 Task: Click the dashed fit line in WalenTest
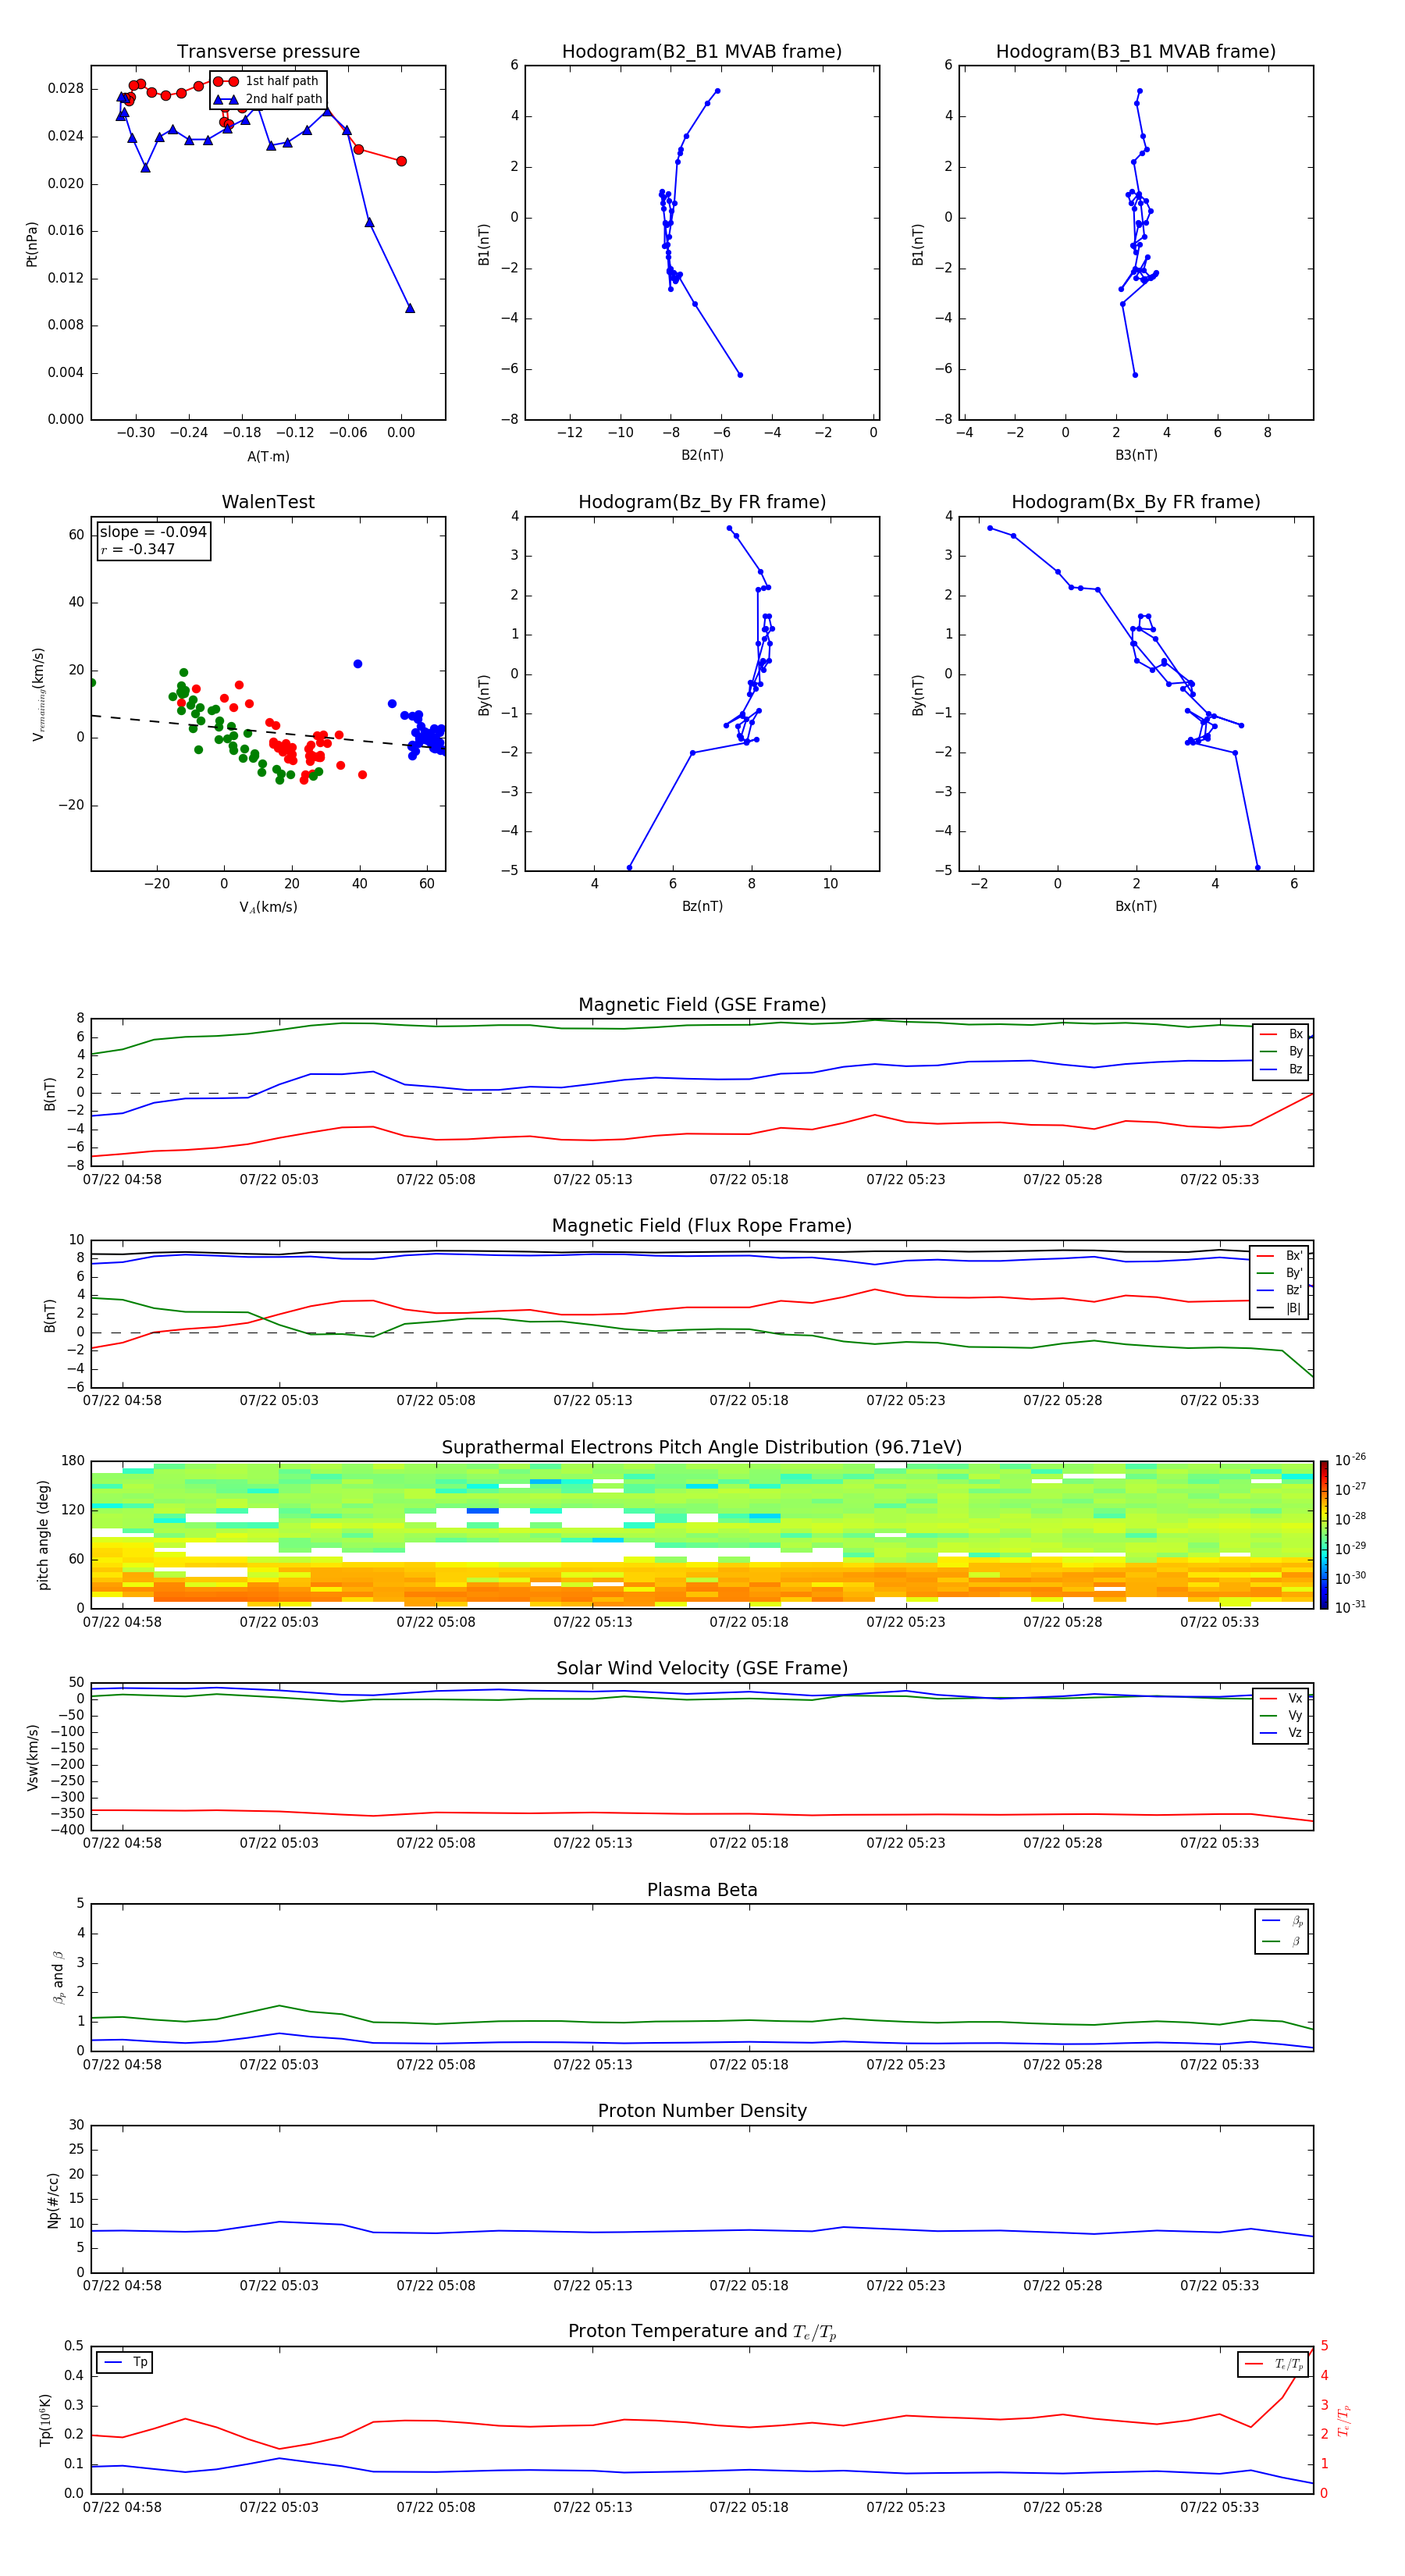tap(268, 731)
